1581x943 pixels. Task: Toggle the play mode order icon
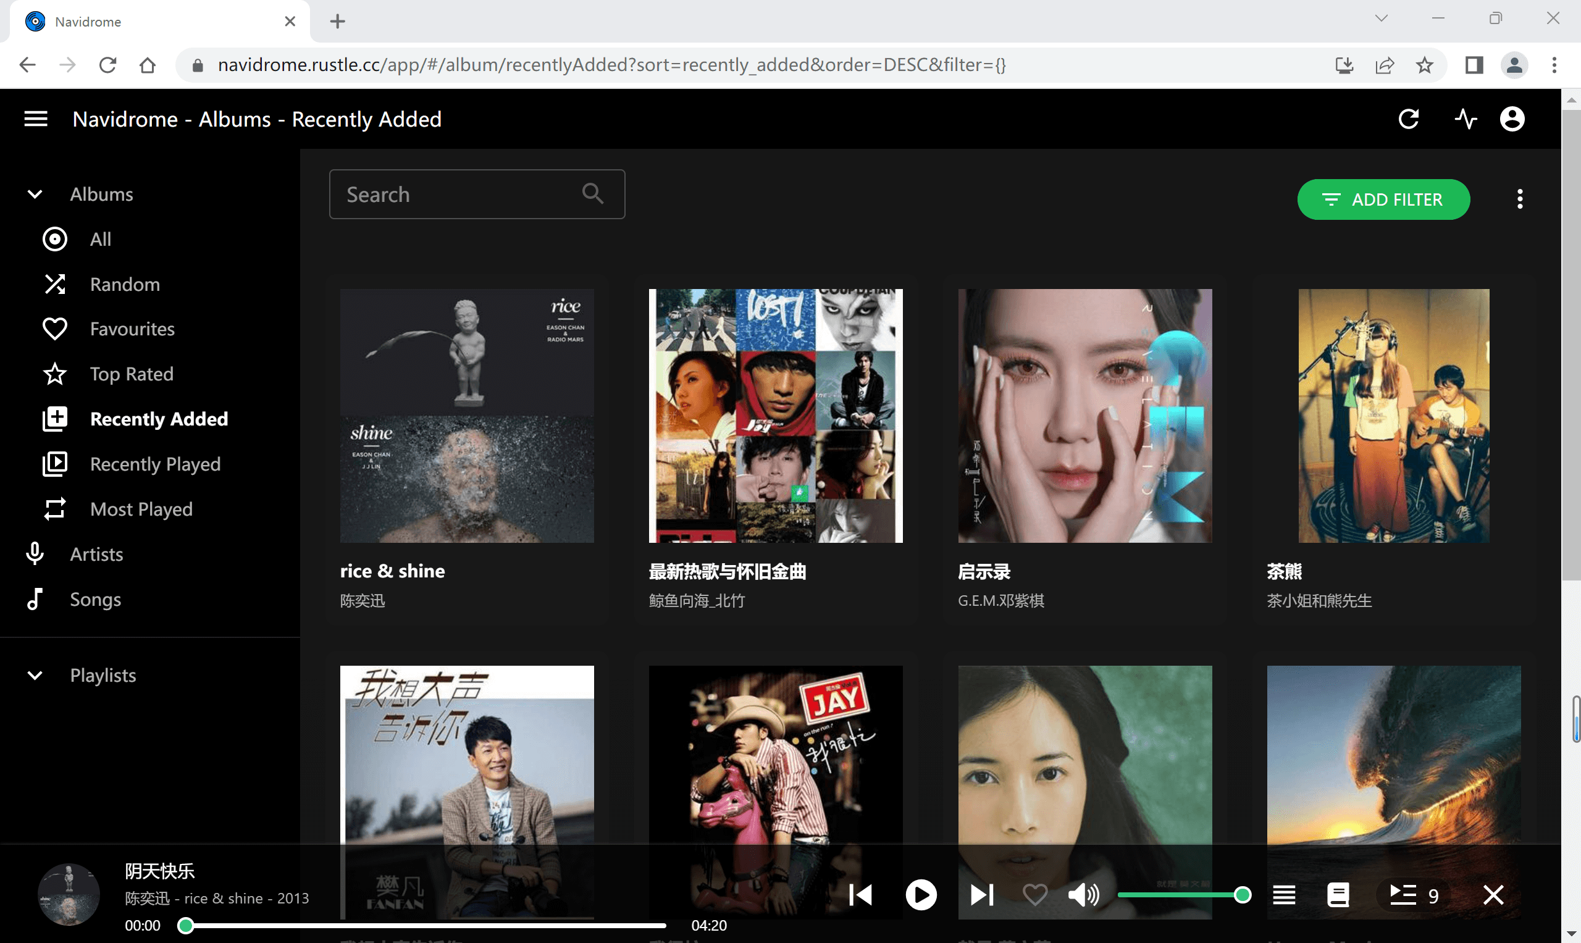[1283, 895]
